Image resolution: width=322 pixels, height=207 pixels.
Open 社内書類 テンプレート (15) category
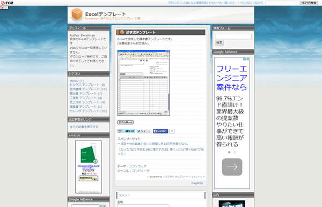pyautogui.click(x=88, y=89)
